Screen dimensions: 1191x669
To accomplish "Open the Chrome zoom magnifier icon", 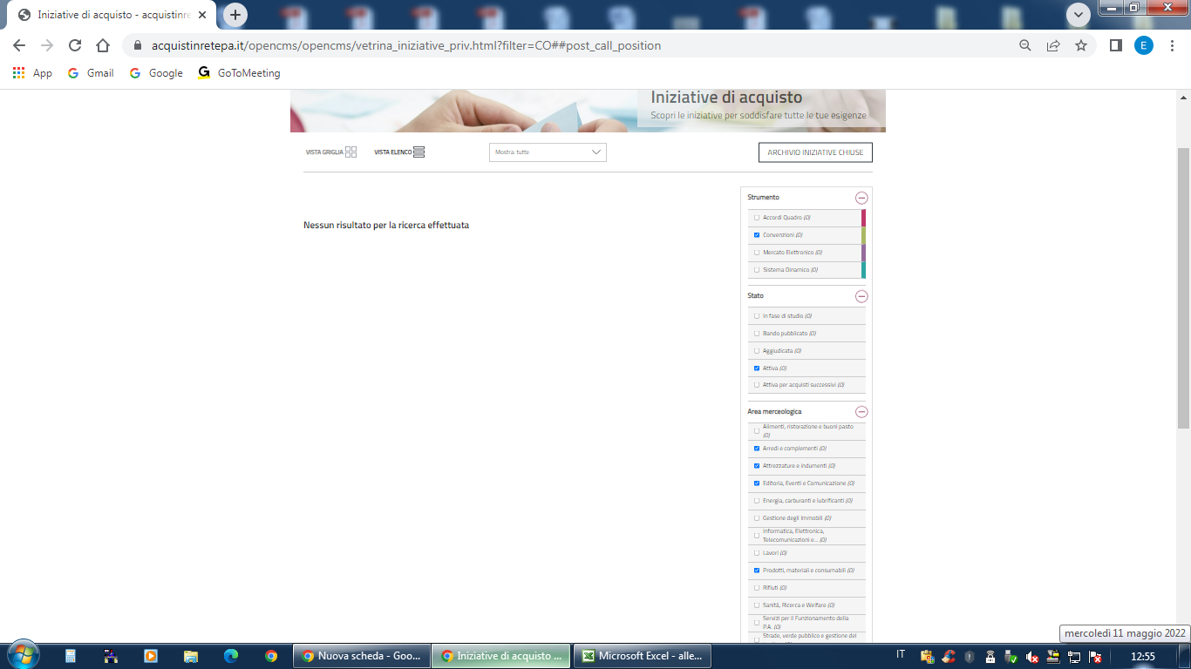I will point(1025,45).
